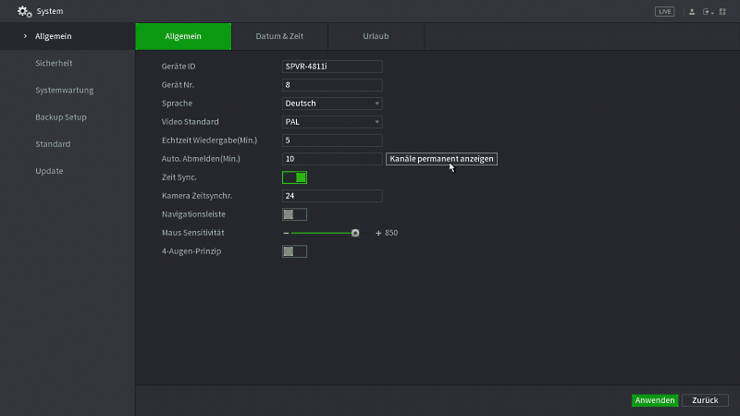The image size is (740, 416).
Task: Click minus icon of Maus Sensitivität
Action: [x=286, y=233]
